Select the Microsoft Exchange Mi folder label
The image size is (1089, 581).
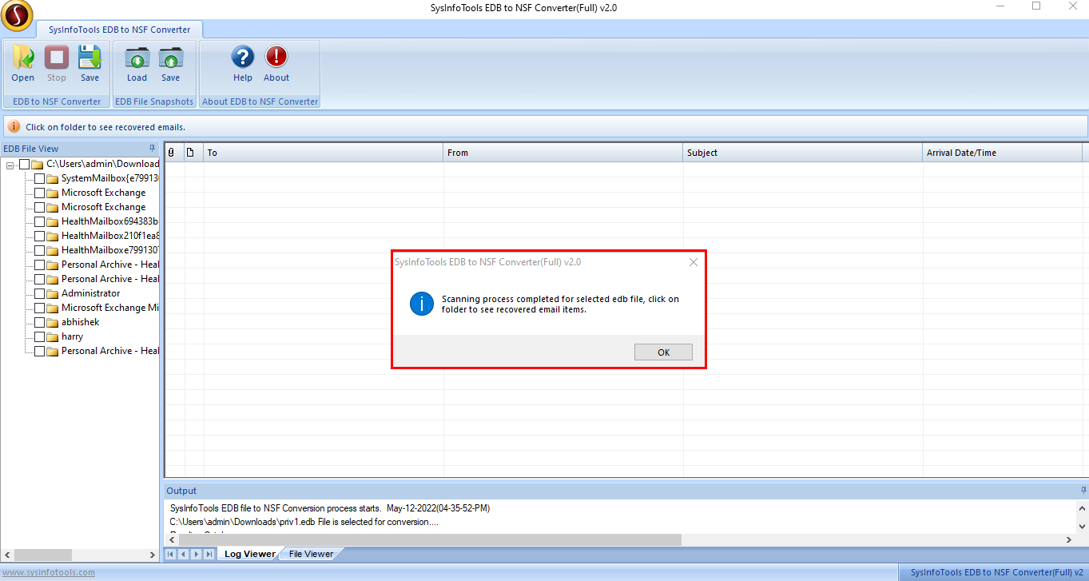click(110, 308)
